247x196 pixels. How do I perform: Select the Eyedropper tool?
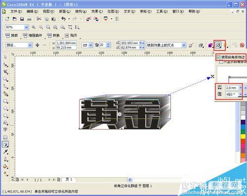(x=5, y=152)
